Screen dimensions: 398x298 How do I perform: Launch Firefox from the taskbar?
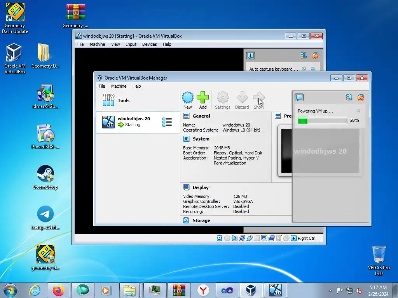pos(58,290)
